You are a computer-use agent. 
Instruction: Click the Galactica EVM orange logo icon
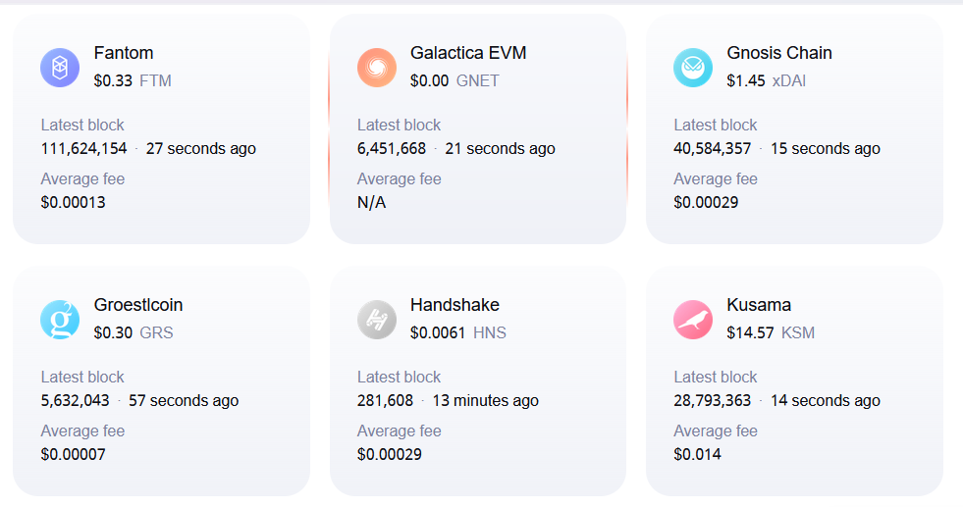coord(377,68)
